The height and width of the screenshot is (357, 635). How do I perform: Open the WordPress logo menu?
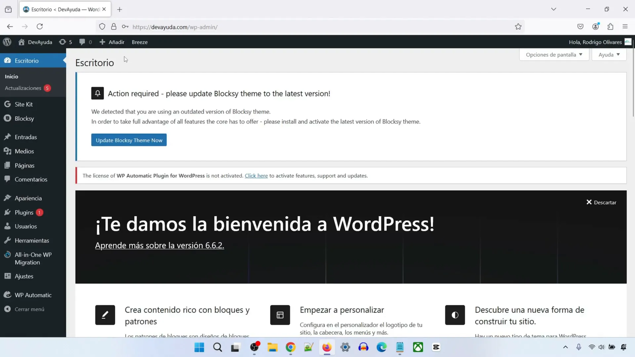pyautogui.click(x=7, y=42)
